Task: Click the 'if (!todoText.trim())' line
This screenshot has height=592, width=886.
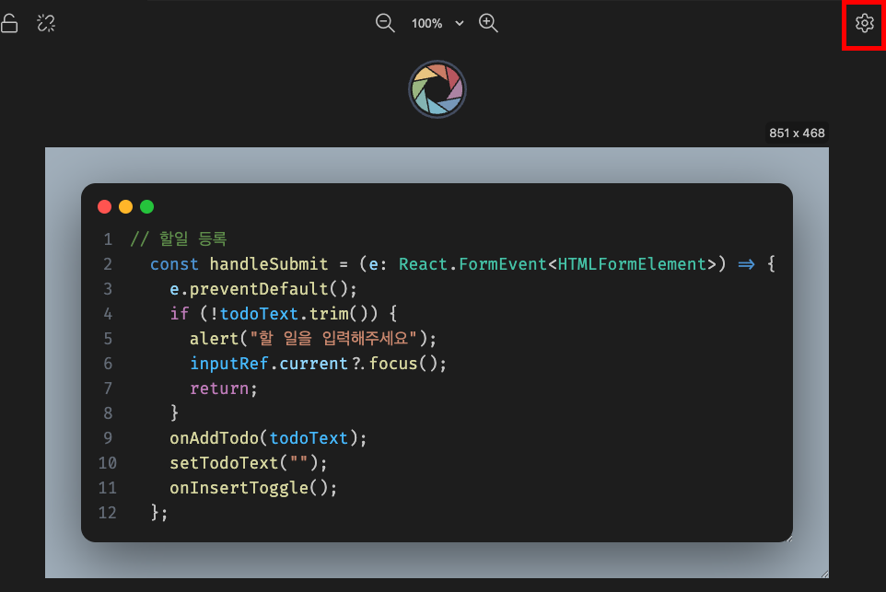Action: tap(283, 314)
